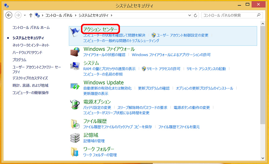Click バッテリ設定の変更

pyautogui.click(x=97, y=108)
